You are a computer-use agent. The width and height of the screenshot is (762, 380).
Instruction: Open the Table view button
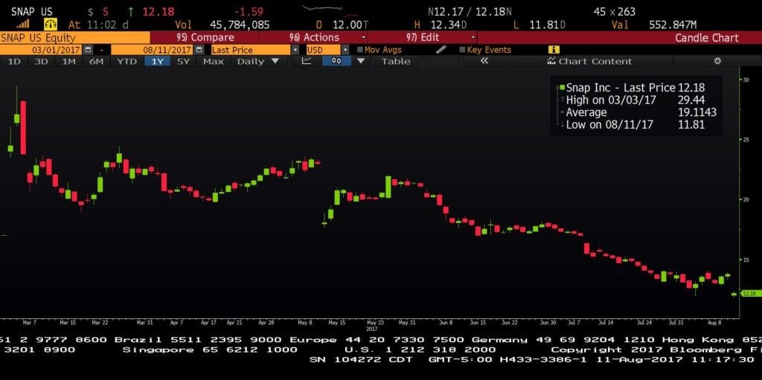point(396,61)
